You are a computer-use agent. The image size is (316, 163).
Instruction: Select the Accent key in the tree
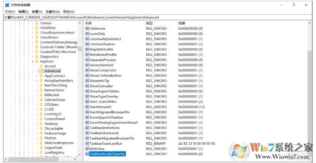[50, 66]
